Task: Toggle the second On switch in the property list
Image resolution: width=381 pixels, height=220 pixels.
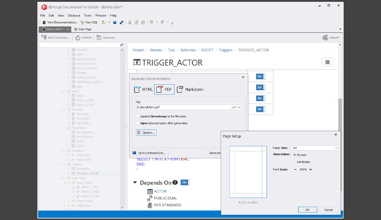Action: [261, 87]
